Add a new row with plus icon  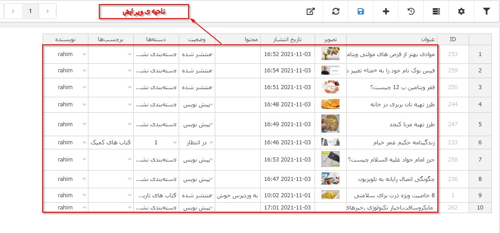pyautogui.click(x=386, y=11)
